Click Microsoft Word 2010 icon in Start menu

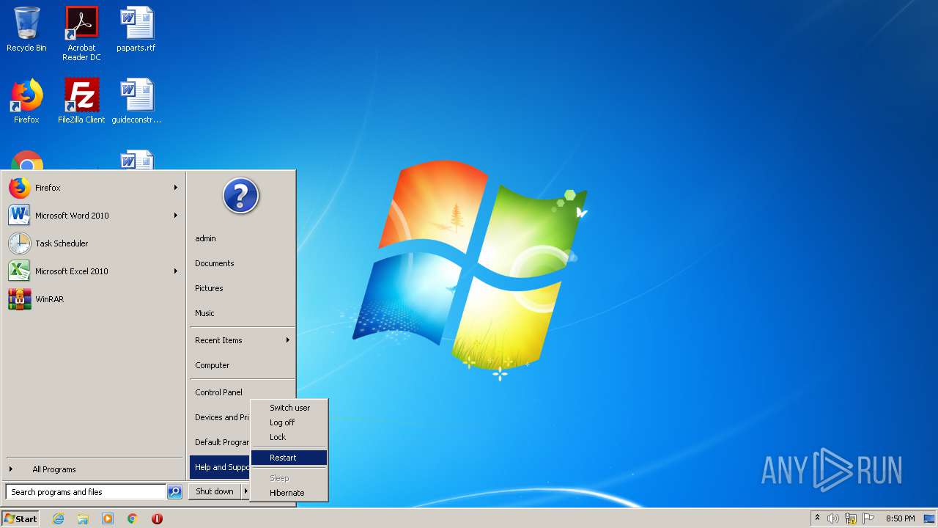[x=20, y=216]
